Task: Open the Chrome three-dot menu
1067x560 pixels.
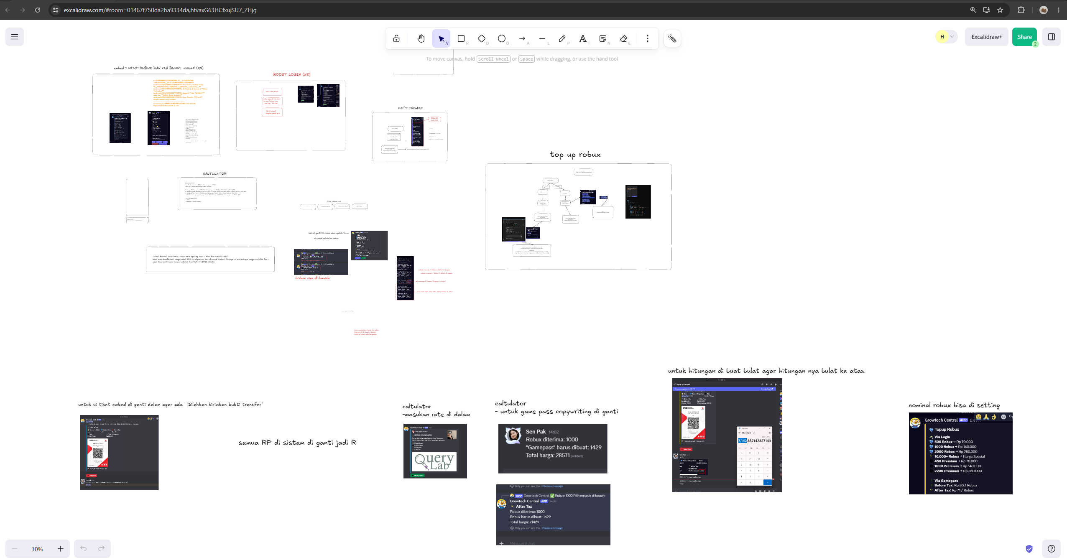Action: tap(1059, 10)
